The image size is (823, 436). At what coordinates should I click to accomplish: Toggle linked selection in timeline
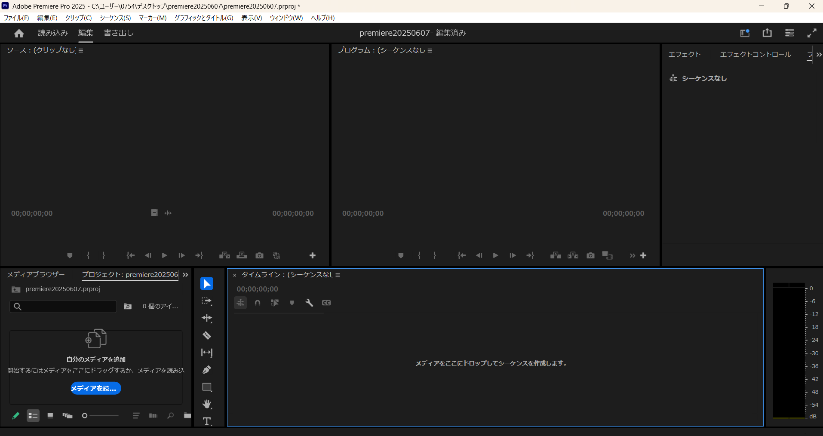[275, 303]
